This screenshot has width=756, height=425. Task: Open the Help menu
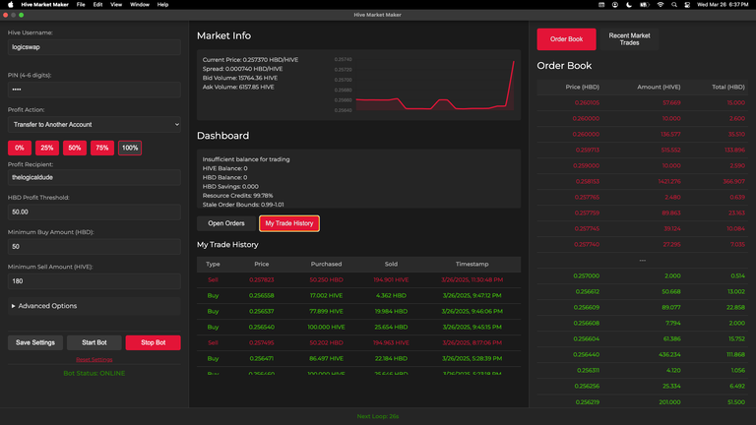pyautogui.click(x=163, y=4)
